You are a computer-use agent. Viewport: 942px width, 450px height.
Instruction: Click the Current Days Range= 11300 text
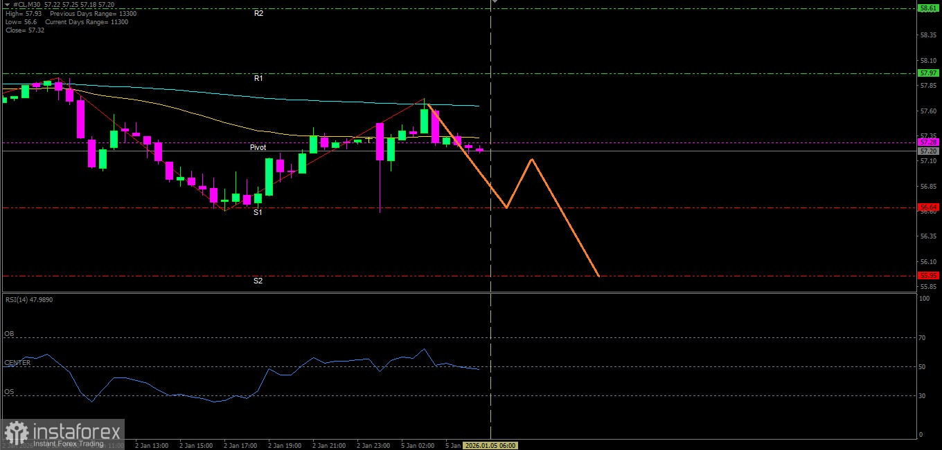(87, 22)
